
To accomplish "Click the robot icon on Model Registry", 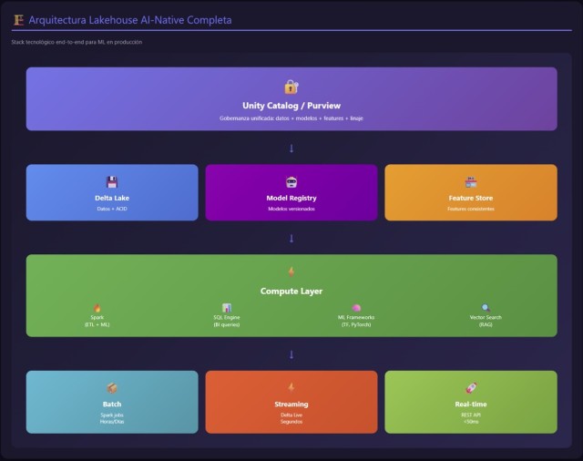I will point(291,181).
